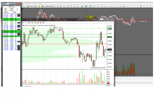The height and width of the screenshot is (101, 161).
Task: Switch to M1 timeframe
Action: coord(95,6)
